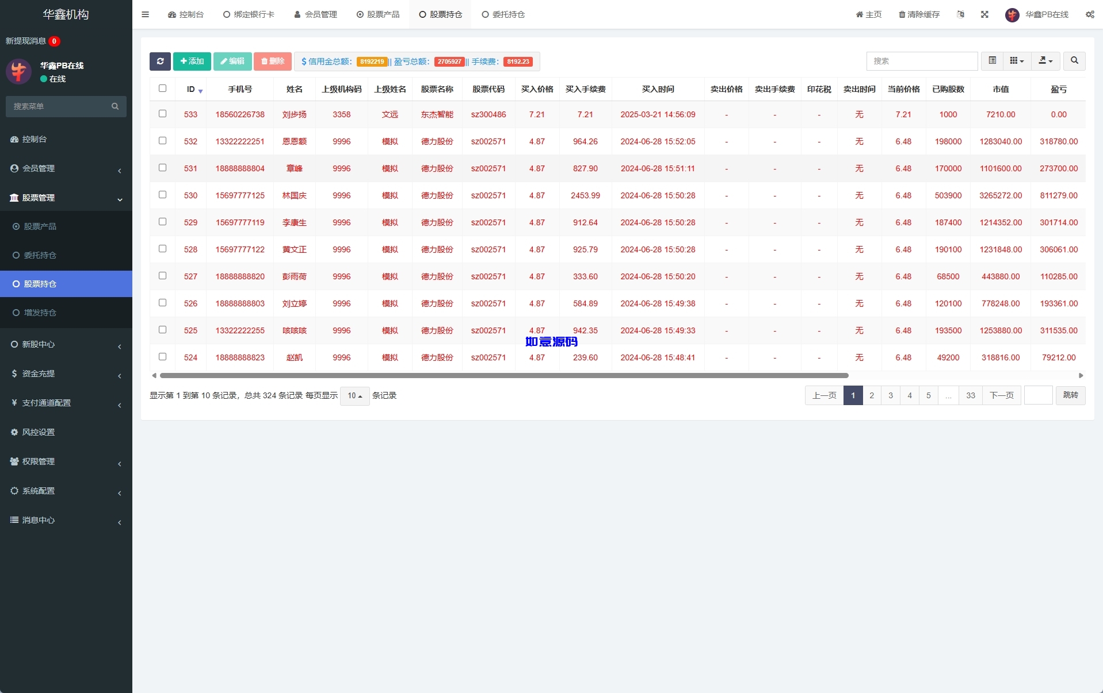Check the row with ID 531
The width and height of the screenshot is (1103, 693).
162,168
